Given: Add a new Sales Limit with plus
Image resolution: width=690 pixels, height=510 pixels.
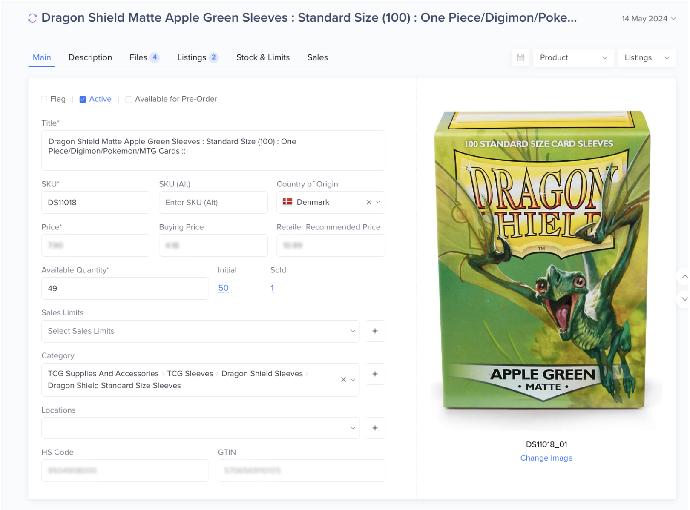Looking at the screenshot, I should click(375, 331).
